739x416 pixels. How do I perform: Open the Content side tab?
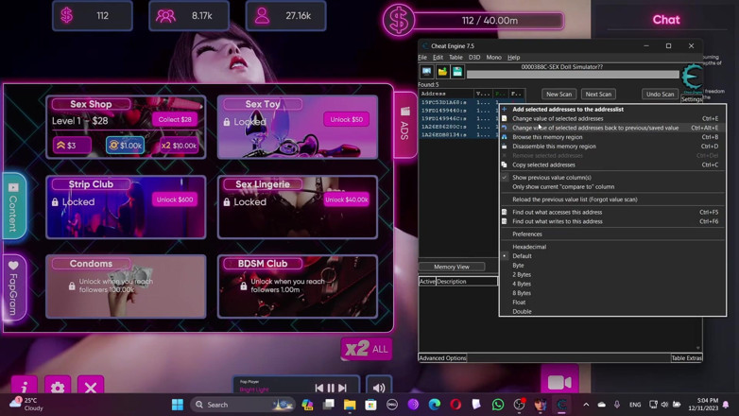(x=13, y=207)
